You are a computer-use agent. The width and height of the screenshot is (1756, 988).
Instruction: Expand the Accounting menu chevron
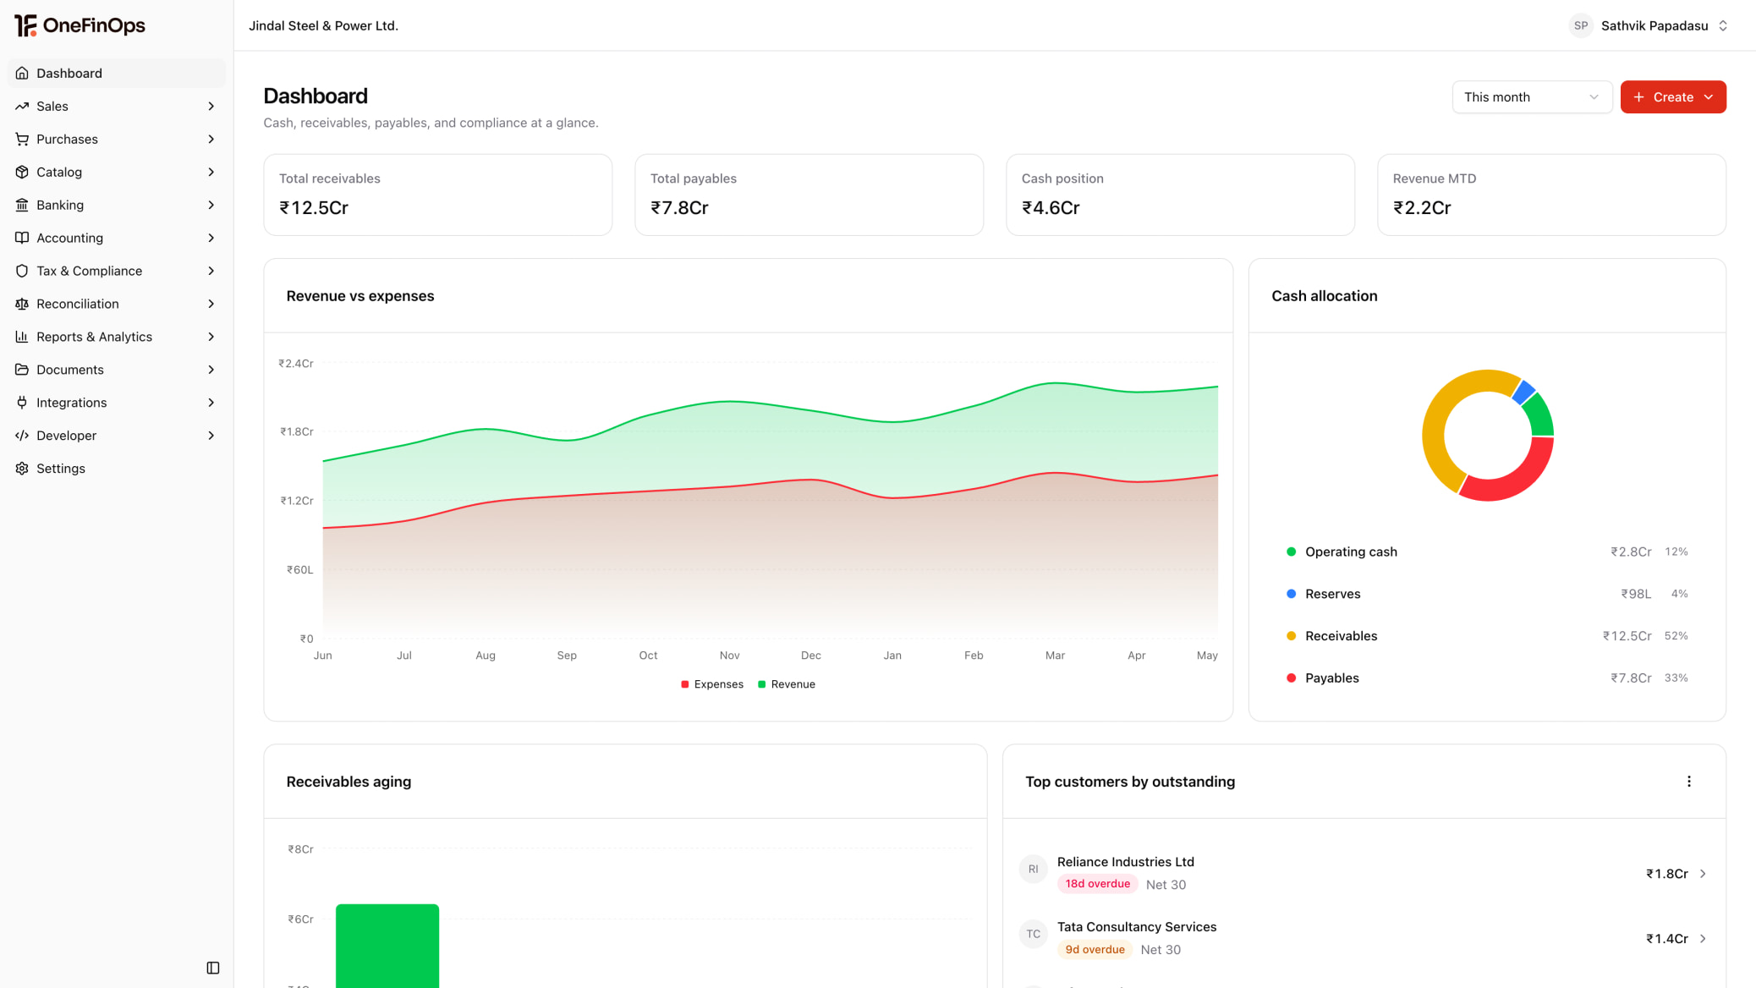pyautogui.click(x=211, y=239)
